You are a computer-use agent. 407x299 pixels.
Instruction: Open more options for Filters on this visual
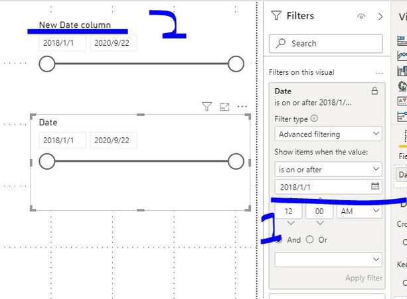click(x=379, y=74)
